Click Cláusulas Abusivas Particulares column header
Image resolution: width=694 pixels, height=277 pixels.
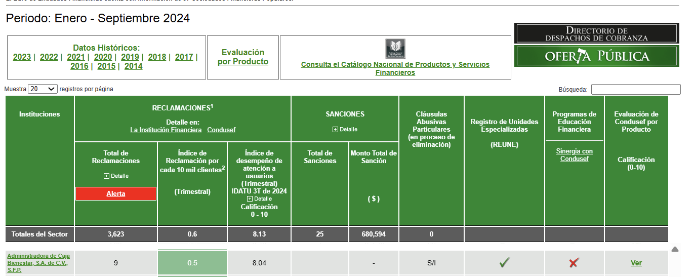pyautogui.click(x=431, y=130)
